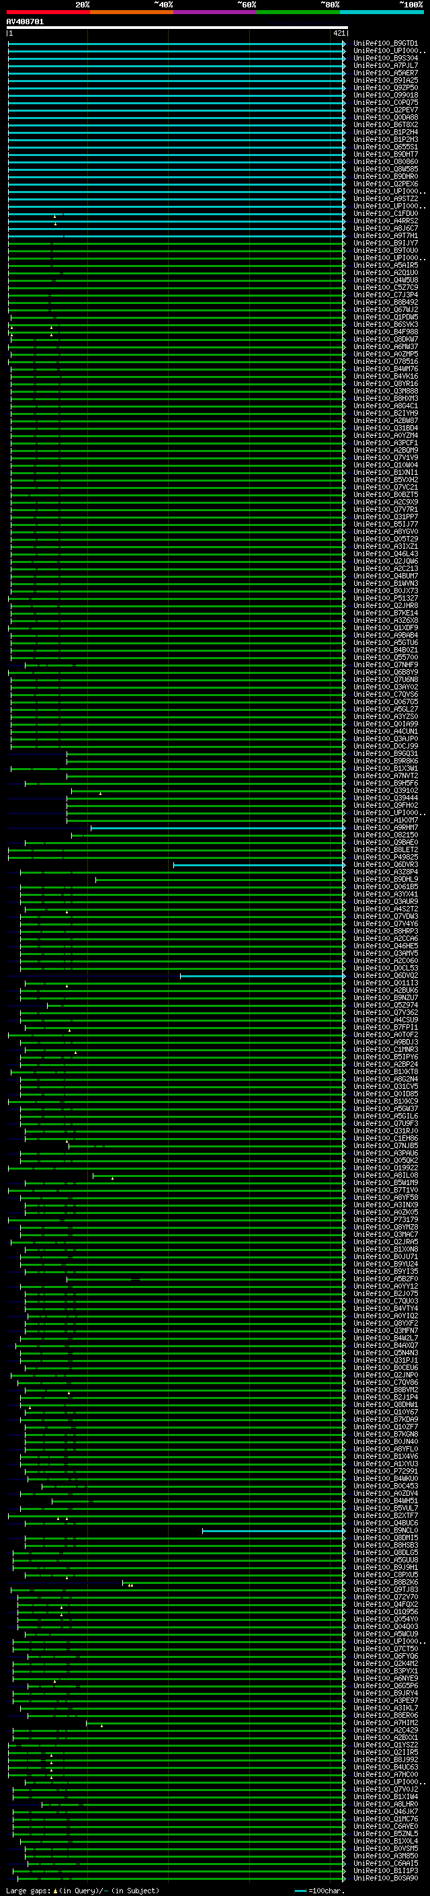Select the UniRef100_A4RRS2 entry
The image size is (430, 1896).
point(386,221)
